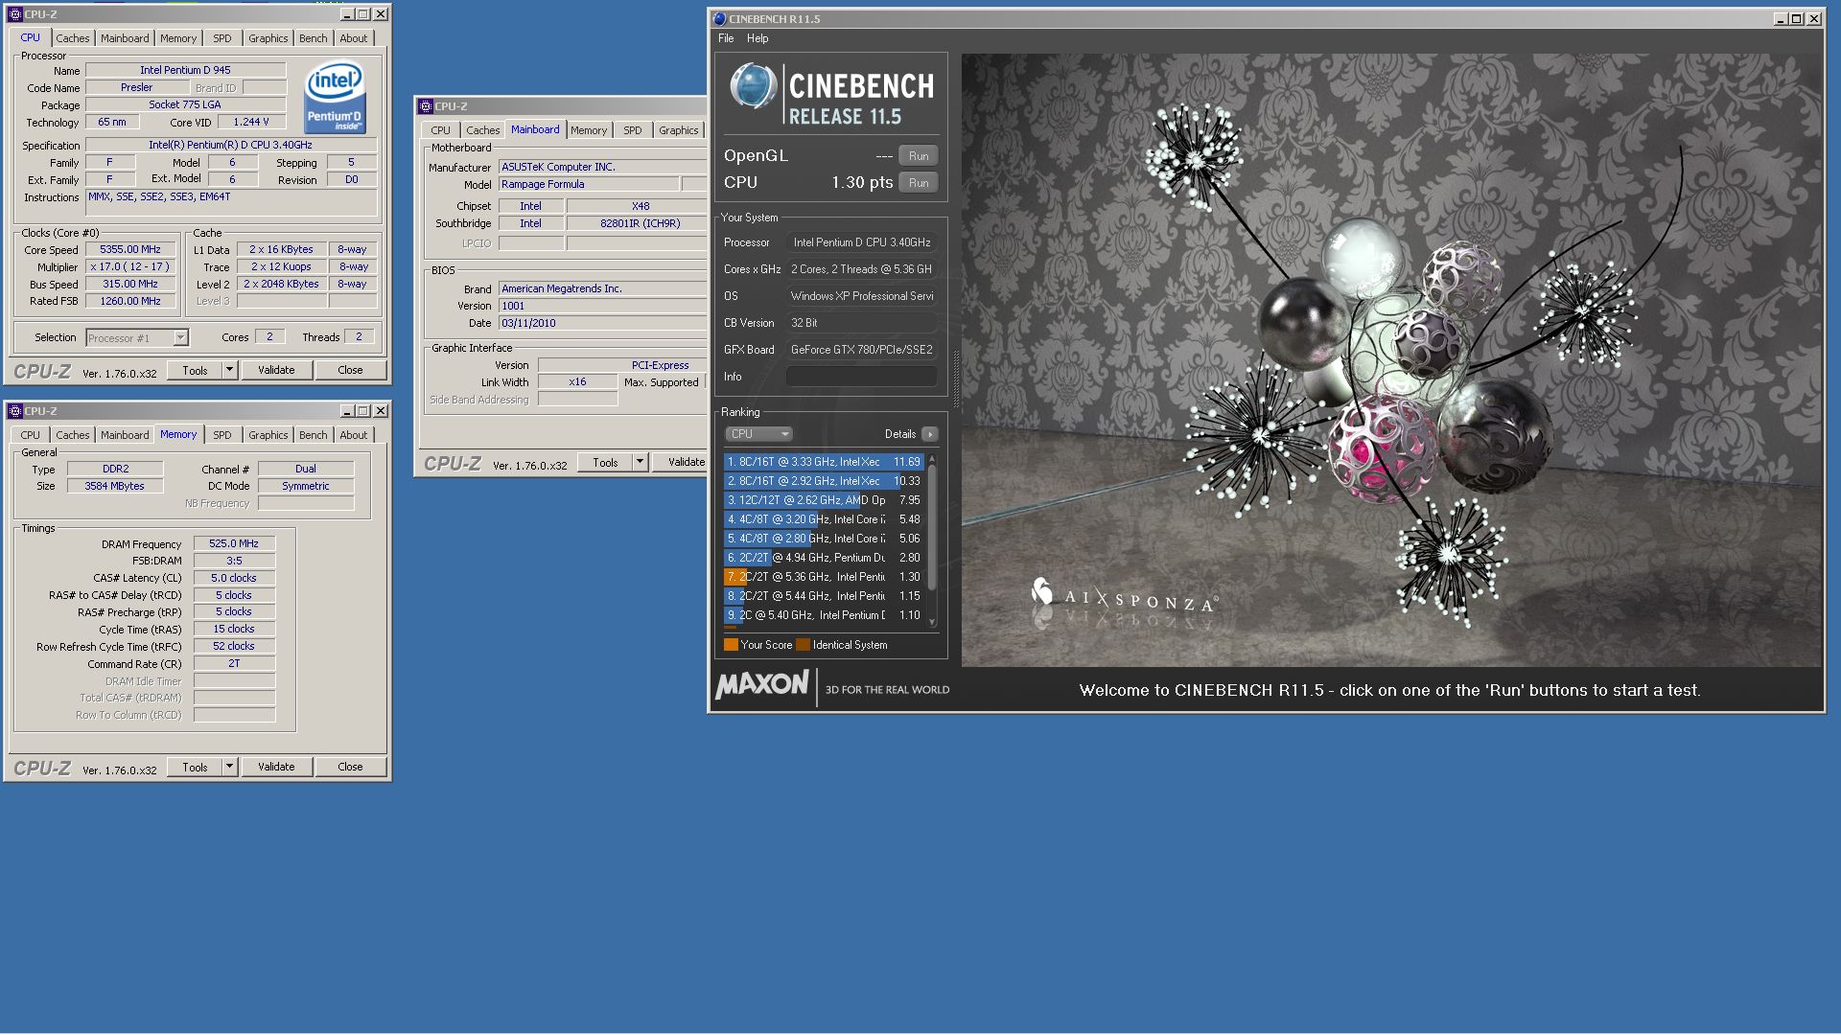Click the Rampage Formula model field
Image resolution: width=1841 pixels, height=1035 pixels.
(x=589, y=184)
